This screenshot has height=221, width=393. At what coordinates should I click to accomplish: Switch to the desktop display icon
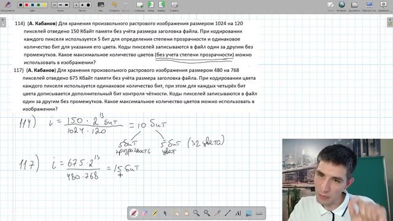click(369, 5)
